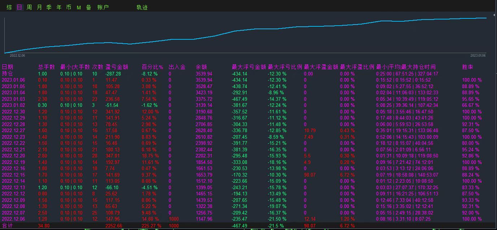Select the 2022.12.20 date row

[x=13, y=156]
